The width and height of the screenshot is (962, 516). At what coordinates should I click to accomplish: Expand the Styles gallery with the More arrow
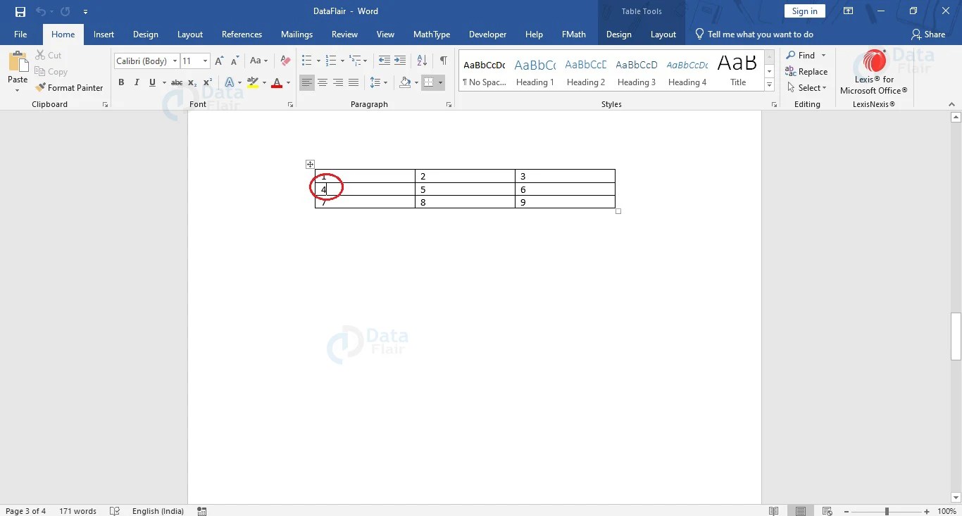(x=768, y=84)
